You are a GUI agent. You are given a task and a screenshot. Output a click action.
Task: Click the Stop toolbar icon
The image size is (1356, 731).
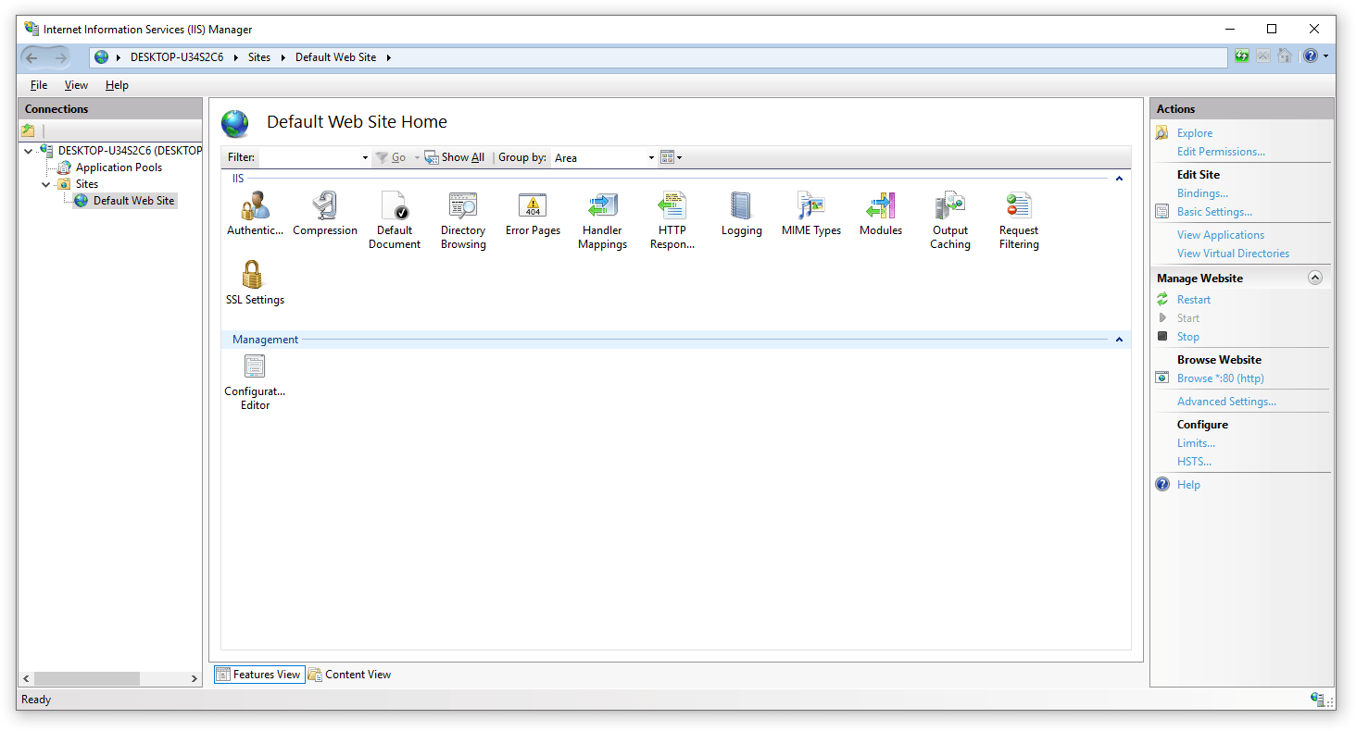[x=1263, y=56]
